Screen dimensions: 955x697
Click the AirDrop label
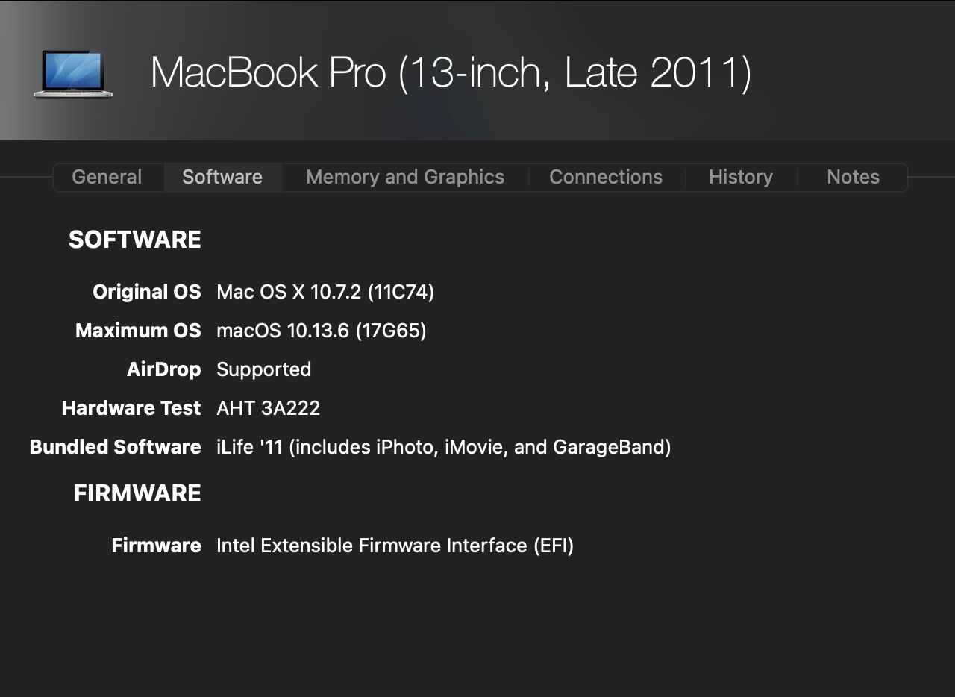click(x=163, y=369)
